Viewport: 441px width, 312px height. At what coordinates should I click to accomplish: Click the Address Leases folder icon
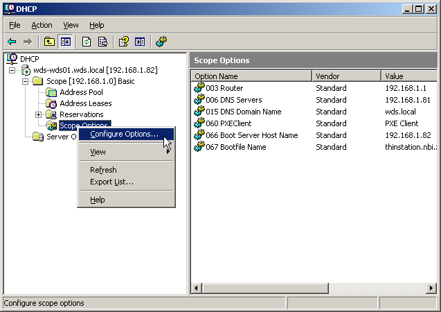tap(51, 103)
